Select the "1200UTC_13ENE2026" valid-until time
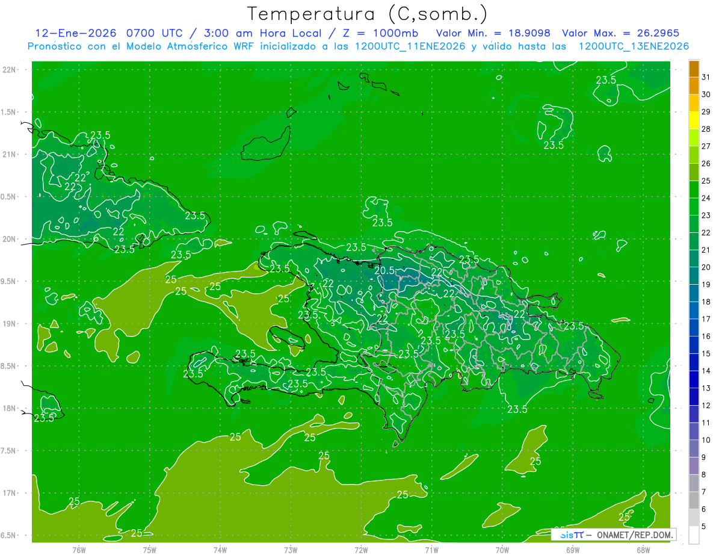The height and width of the screenshot is (558, 722). point(634,46)
